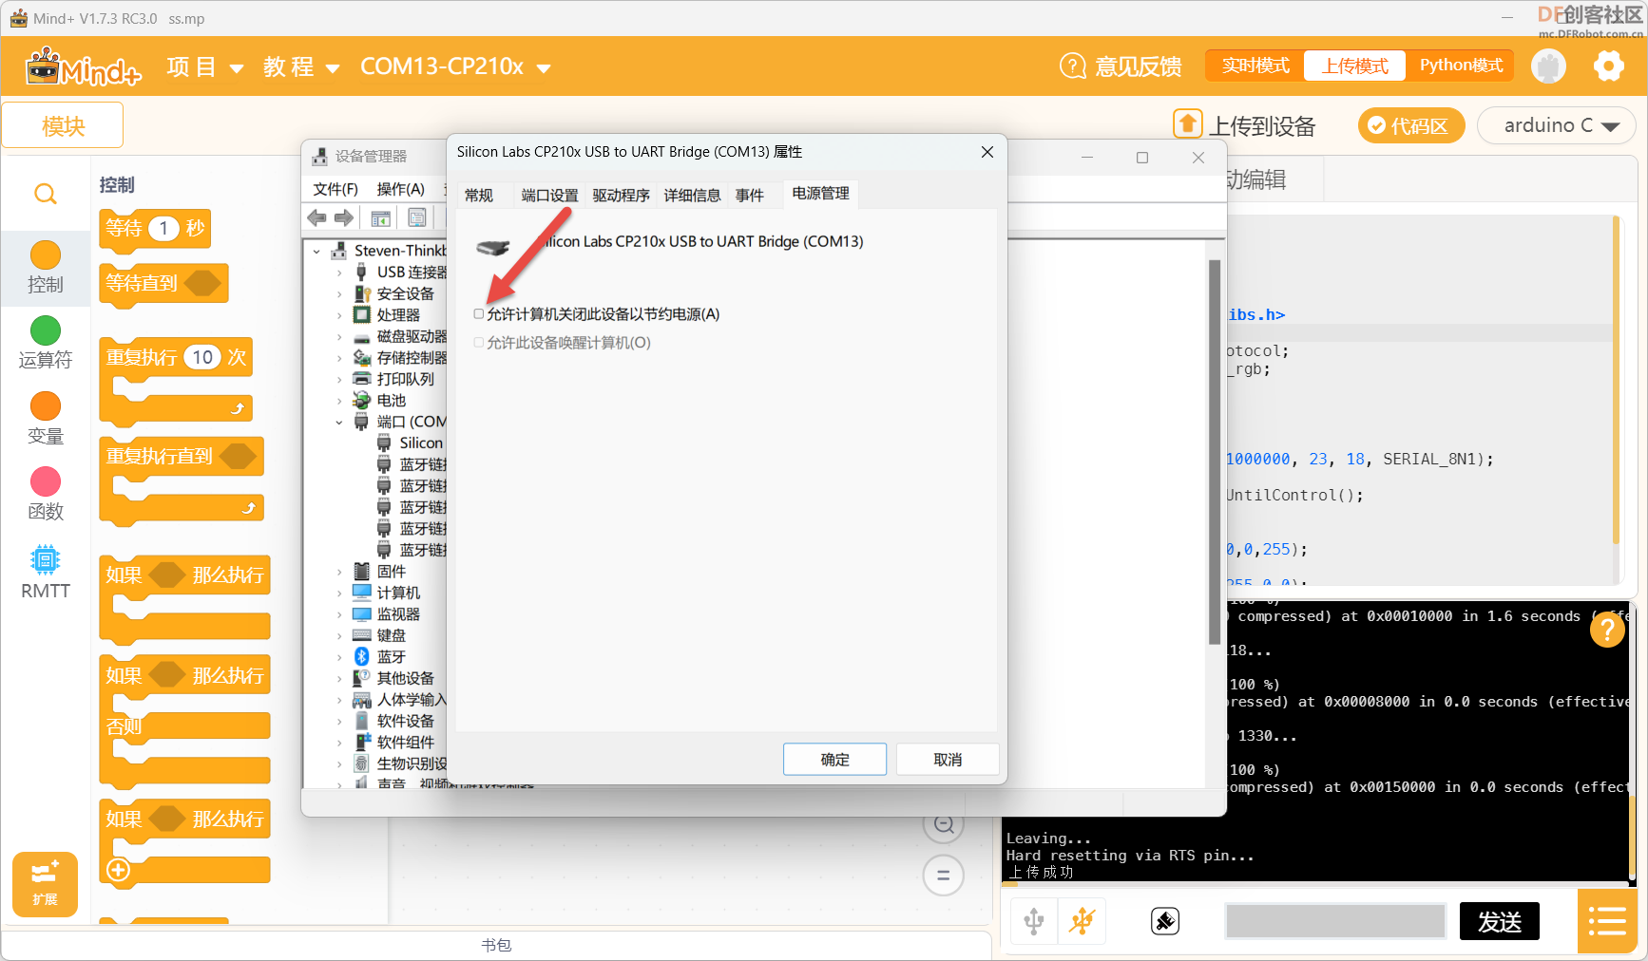Open the 操作(A) menu in Device Manager
This screenshot has height=961, width=1648.
click(401, 189)
